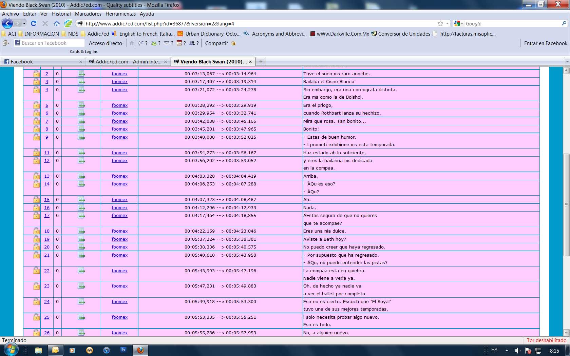Click the Compartir button
570x356 pixels.
(216, 43)
